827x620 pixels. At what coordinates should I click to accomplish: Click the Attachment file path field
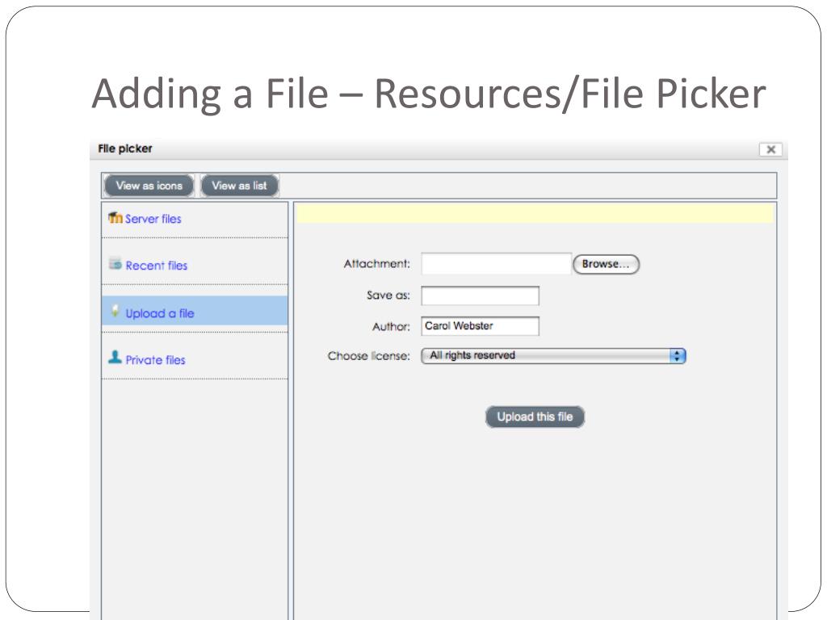(496, 264)
